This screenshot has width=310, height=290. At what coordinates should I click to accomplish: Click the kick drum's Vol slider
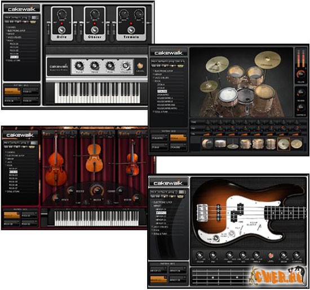pos(207,135)
